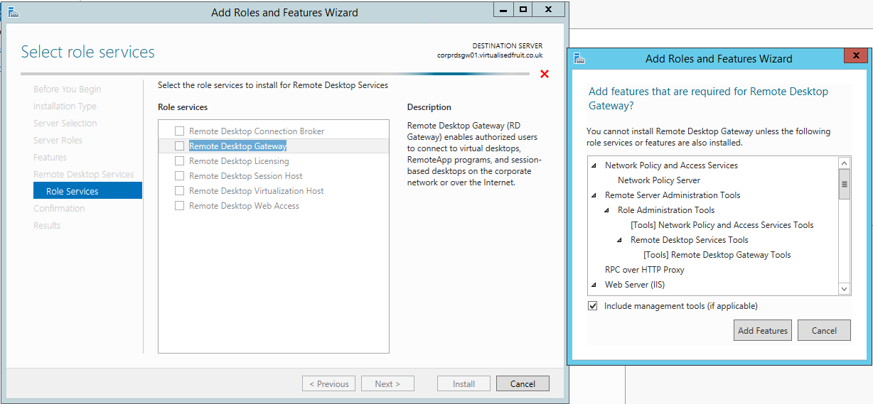873x404 pixels.
Task: Check the Remote Desktop Gateway checkbox
Action: [180, 146]
